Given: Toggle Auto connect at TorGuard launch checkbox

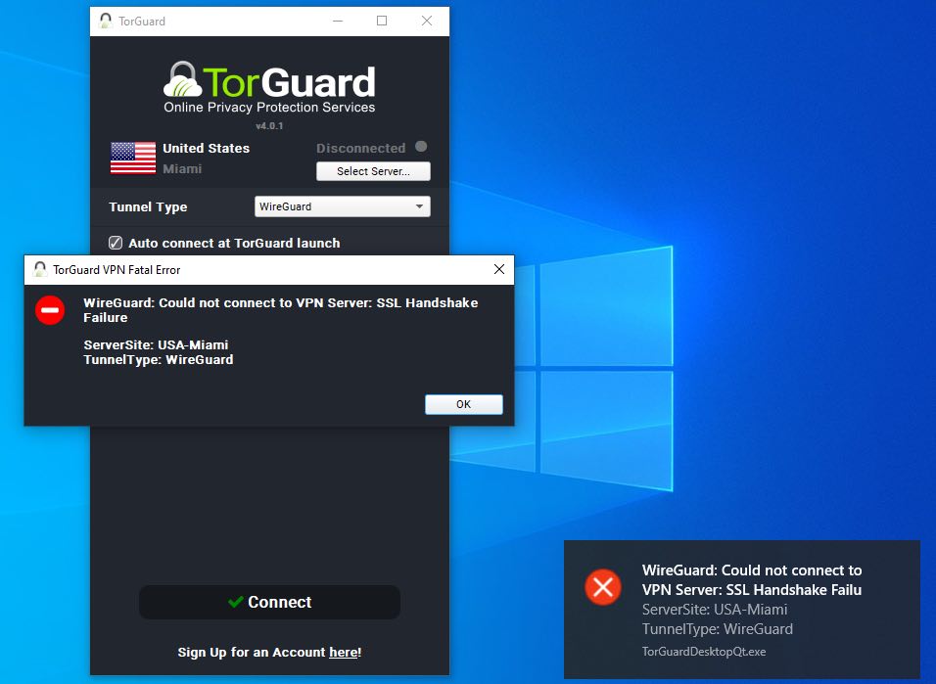Looking at the screenshot, I should point(116,243).
